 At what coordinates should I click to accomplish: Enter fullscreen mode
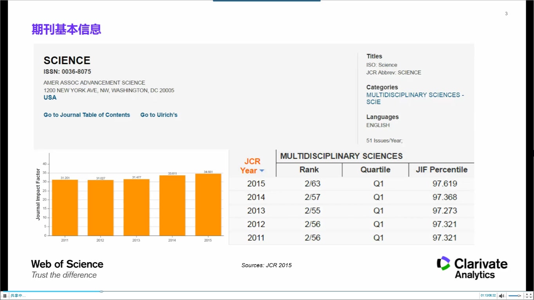(528, 296)
